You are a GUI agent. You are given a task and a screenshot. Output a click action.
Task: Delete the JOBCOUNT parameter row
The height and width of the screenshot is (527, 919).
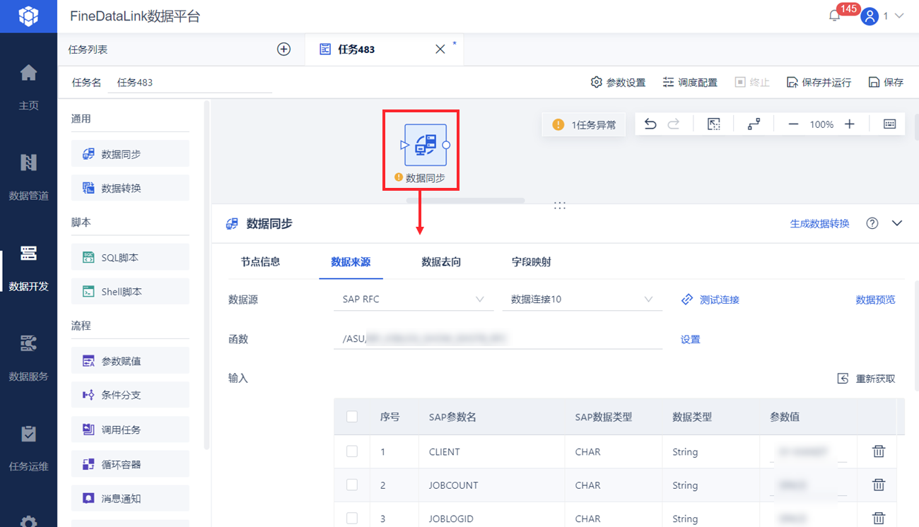[879, 485]
